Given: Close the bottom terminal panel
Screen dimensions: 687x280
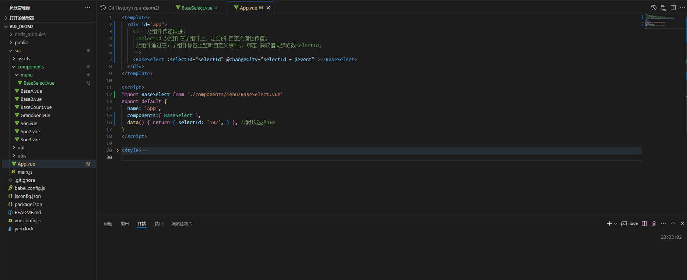Looking at the screenshot, I should [x=683, y=224].
